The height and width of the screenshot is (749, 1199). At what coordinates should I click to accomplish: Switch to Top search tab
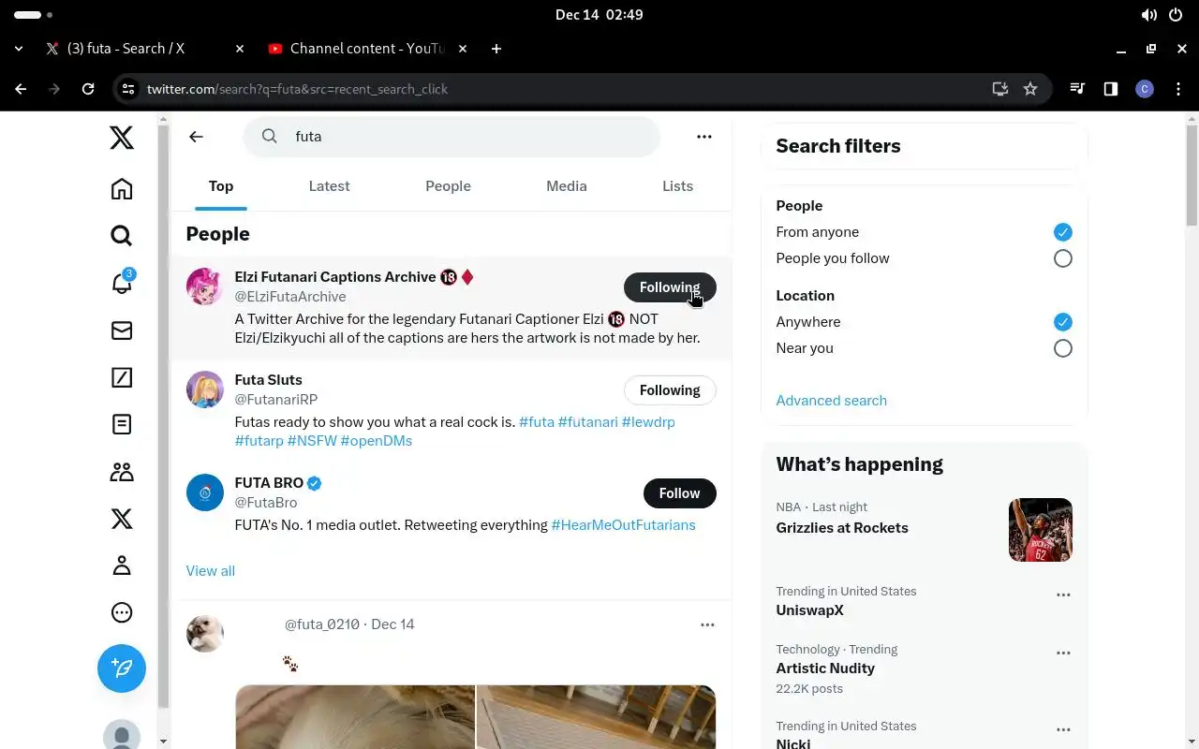point(221,186)
